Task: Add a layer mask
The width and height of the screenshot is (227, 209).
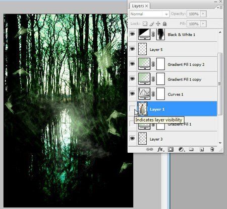Action: [x=171, y=149]
